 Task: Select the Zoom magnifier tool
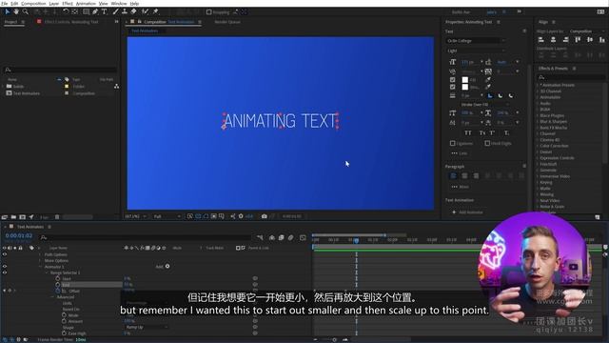click(26, 12)
